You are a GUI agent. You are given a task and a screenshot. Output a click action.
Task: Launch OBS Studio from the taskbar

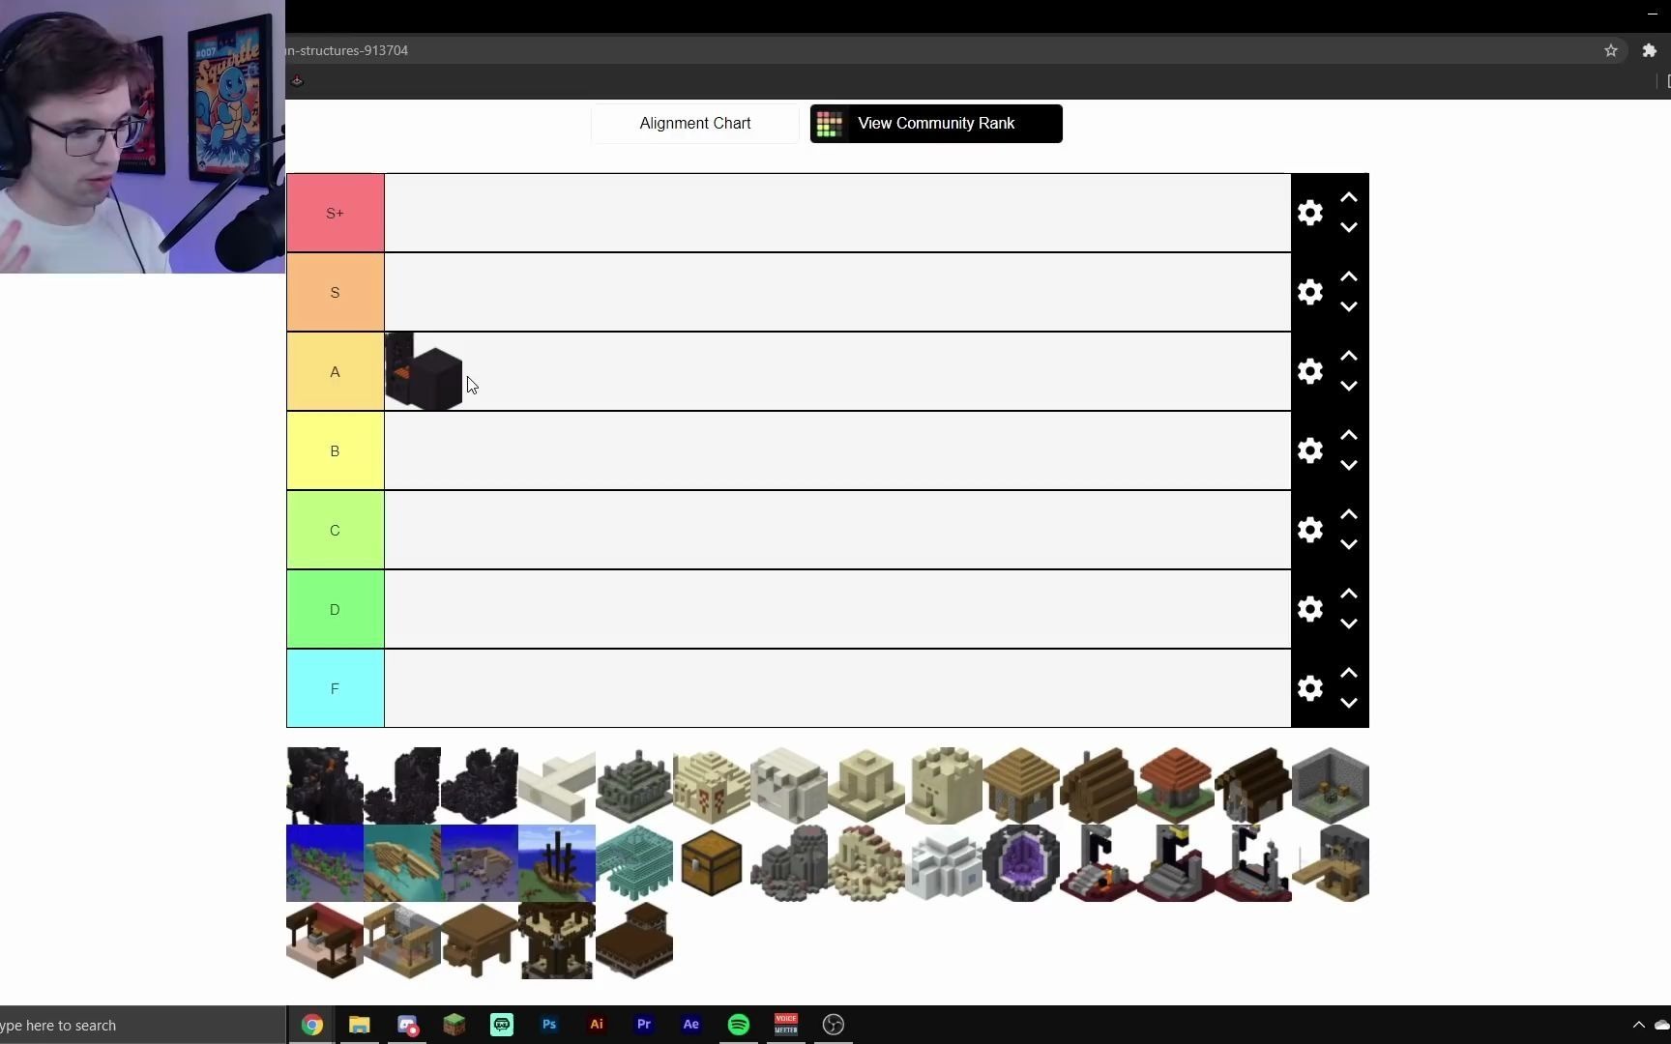[833, 1025]
